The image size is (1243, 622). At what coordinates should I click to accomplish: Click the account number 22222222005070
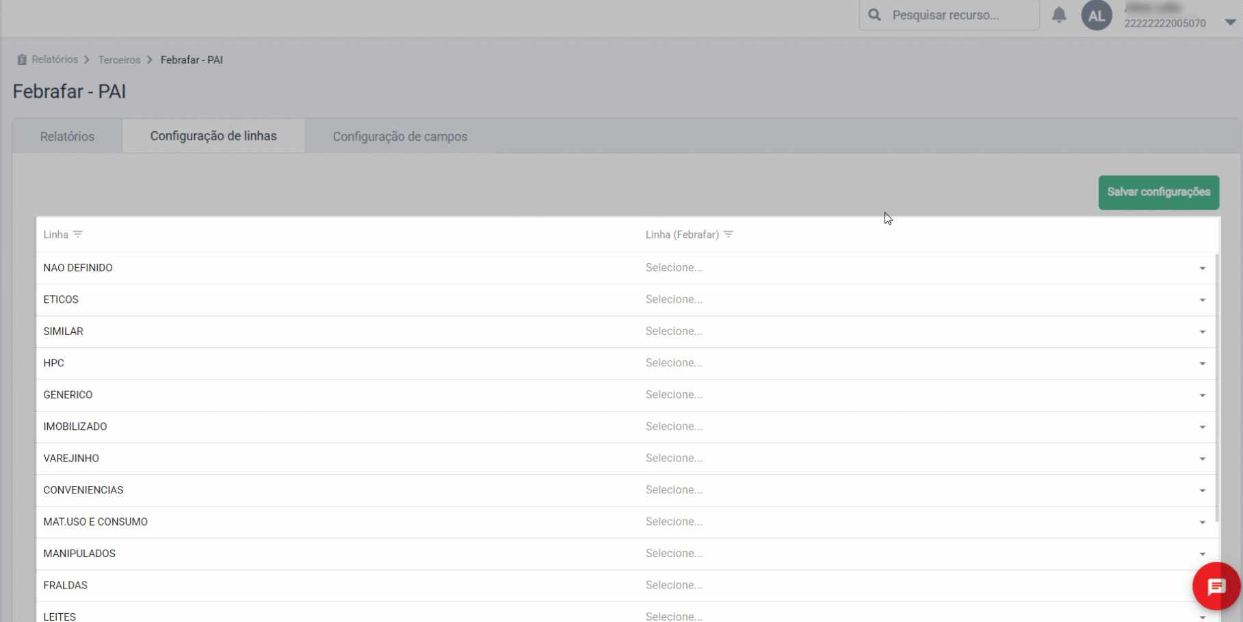(1165, 23)
